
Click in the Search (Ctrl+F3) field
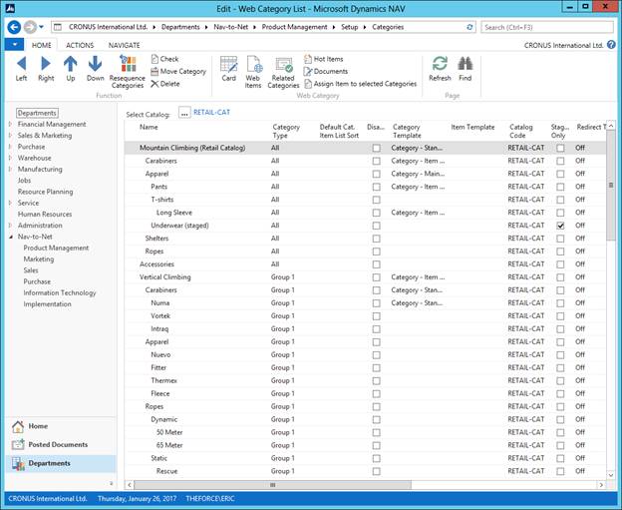547,27
